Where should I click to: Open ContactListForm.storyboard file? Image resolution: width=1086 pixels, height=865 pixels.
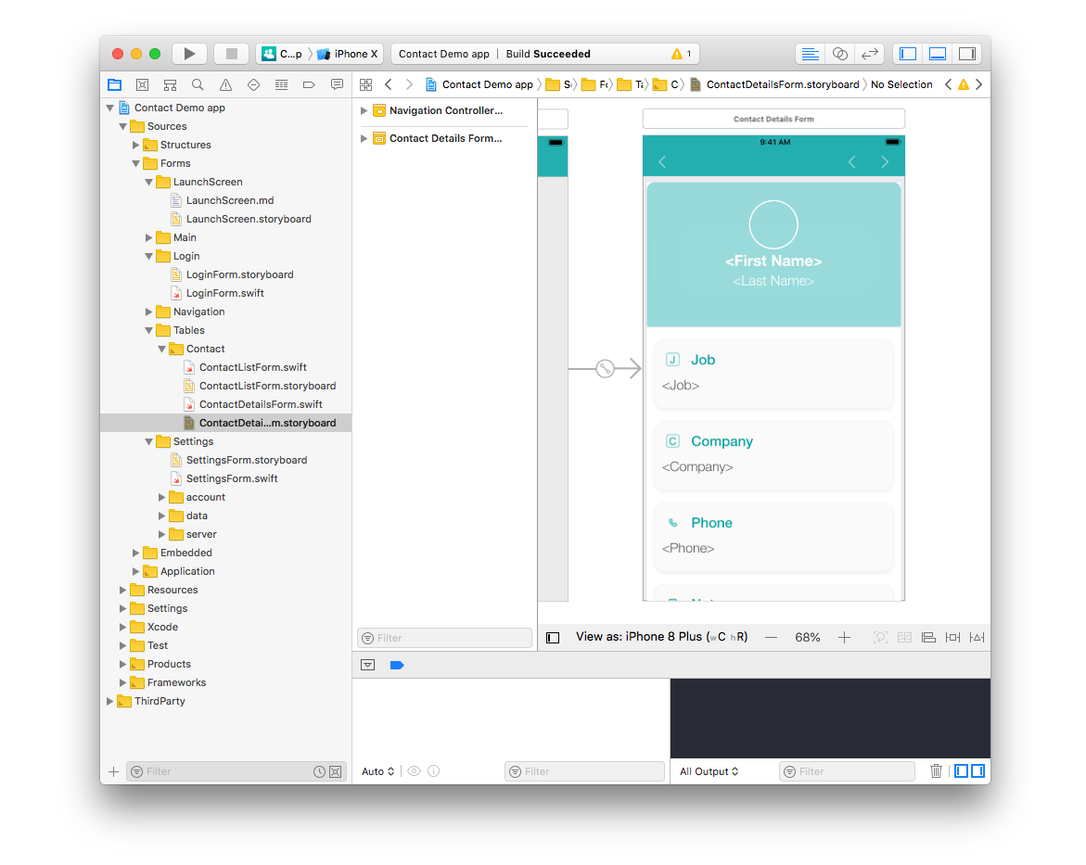point(267,386)
